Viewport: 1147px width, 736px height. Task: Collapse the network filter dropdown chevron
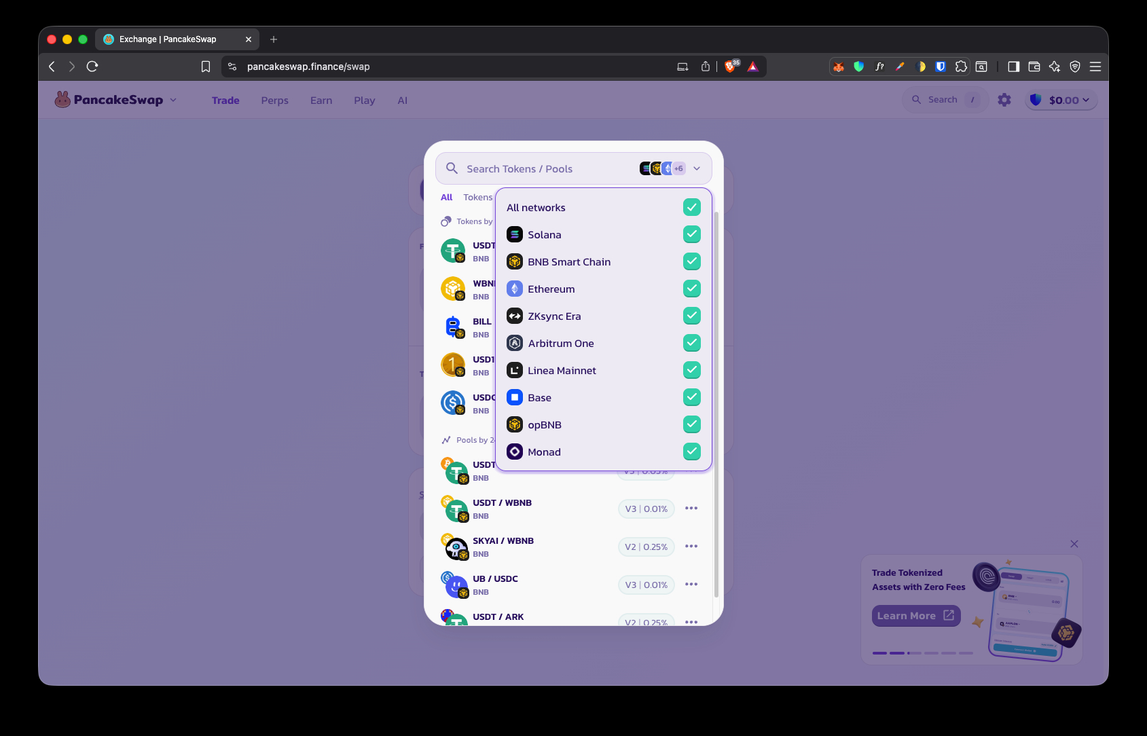click(x=697, y=168)
